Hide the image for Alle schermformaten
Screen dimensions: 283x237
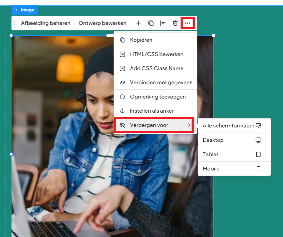(x=234, y=126)
